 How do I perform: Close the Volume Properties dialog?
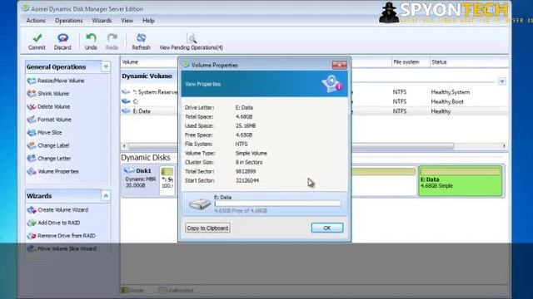click(339, 65)
